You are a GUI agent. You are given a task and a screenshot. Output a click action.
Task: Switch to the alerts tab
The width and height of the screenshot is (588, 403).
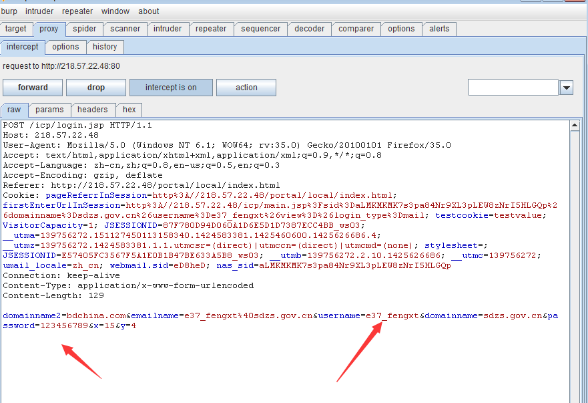439,29
